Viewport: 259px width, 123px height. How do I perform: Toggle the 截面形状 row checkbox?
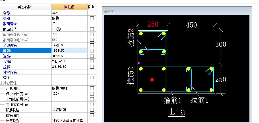pos(92,29)
